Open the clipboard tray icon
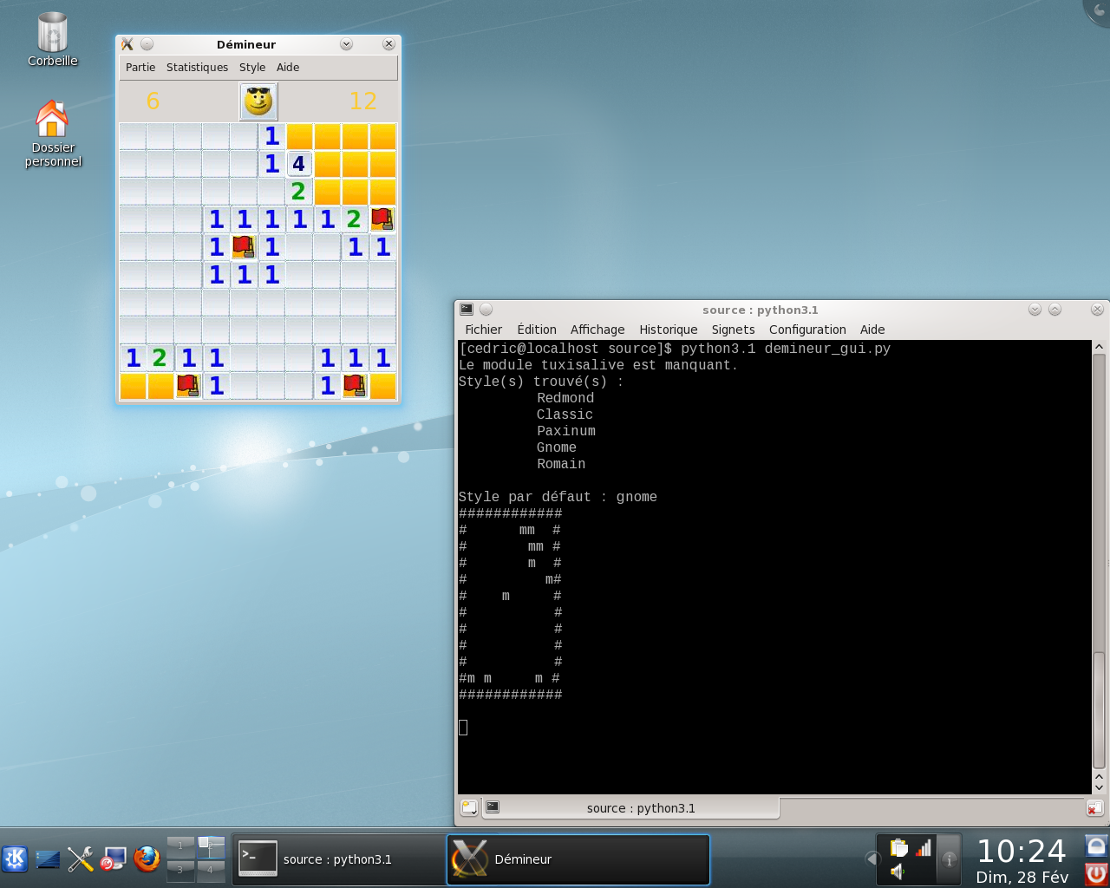Screen dimensions: 1110x888 tap(899, 848)
